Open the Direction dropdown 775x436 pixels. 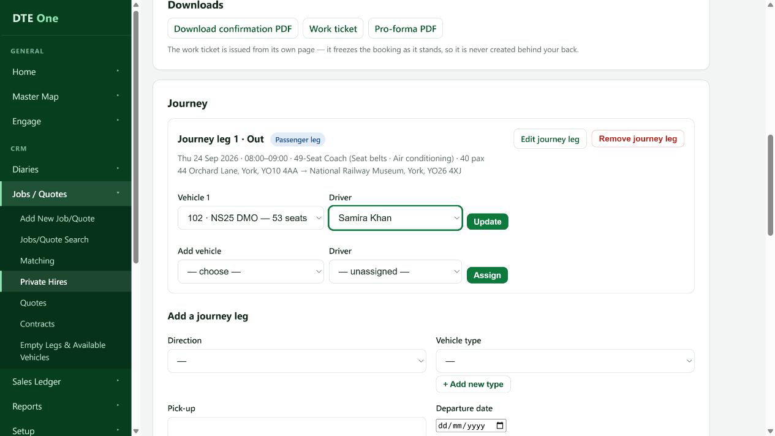297,361
